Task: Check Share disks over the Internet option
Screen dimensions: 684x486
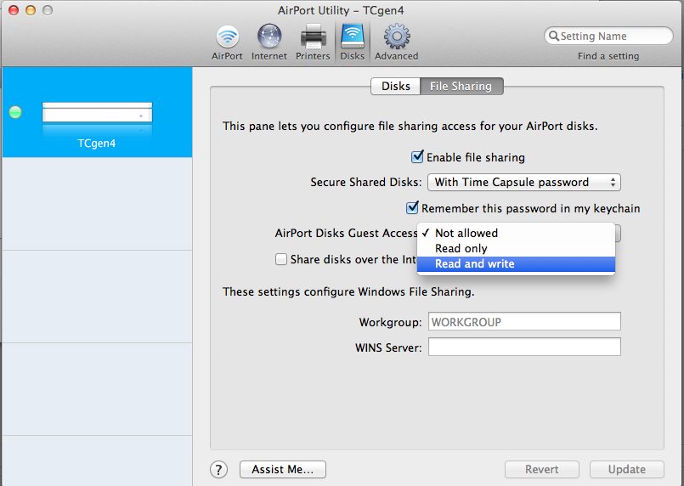Action: (281, 260)
